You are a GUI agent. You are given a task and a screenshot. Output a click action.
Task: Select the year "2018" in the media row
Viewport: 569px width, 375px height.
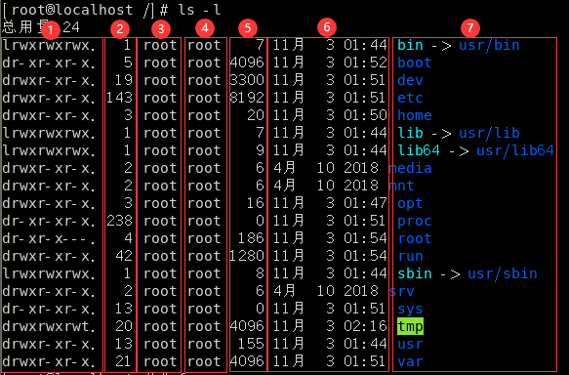click(x=361, y=168)
